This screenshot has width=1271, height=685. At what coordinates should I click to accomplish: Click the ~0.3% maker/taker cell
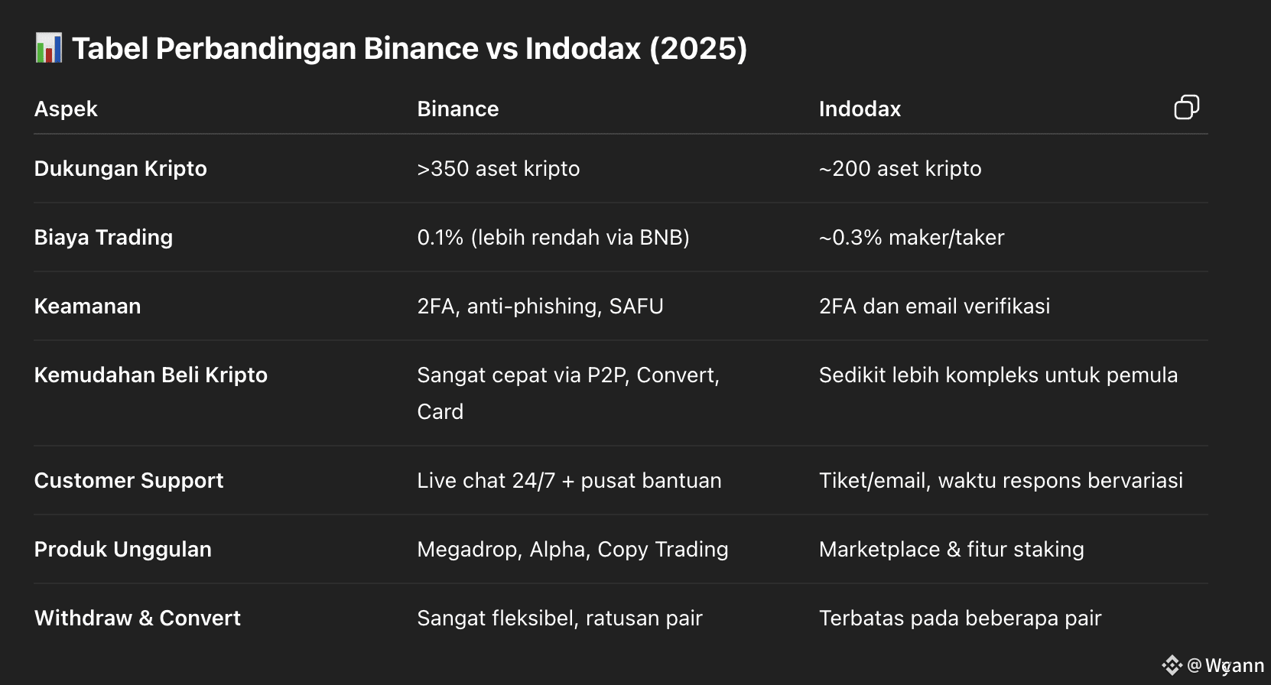point(912,237)
